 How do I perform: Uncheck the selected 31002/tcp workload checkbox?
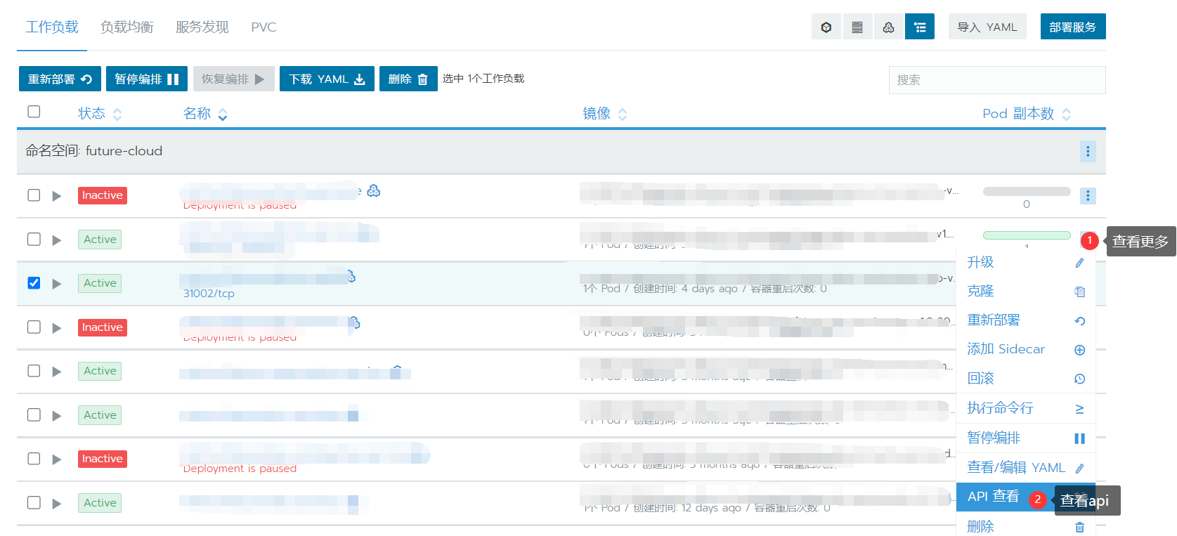[34, 283]
